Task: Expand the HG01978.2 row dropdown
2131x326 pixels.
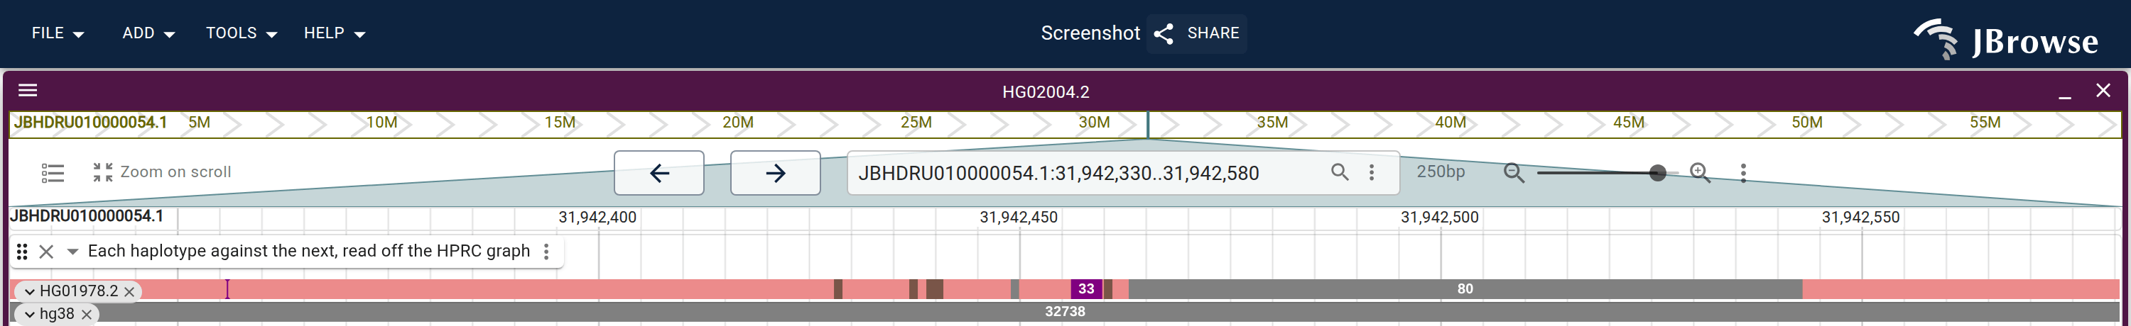Action: click(30, 291)
